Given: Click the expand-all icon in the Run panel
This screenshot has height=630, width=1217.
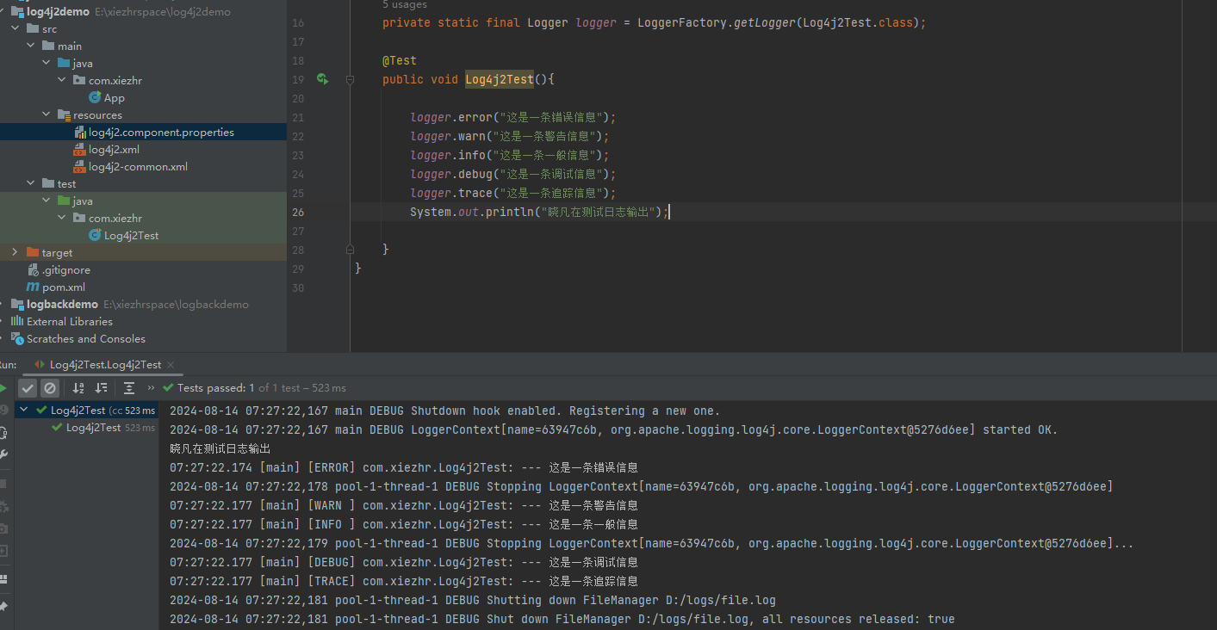Looking at the screenshot, I should [x=129, y=388].
